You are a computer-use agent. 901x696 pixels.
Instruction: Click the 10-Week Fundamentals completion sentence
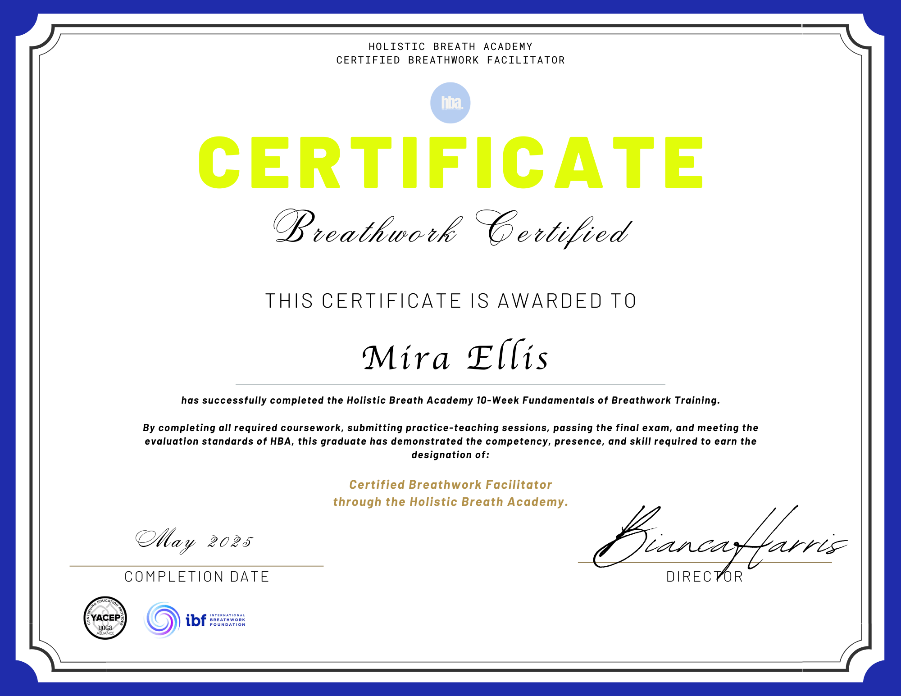450,400
